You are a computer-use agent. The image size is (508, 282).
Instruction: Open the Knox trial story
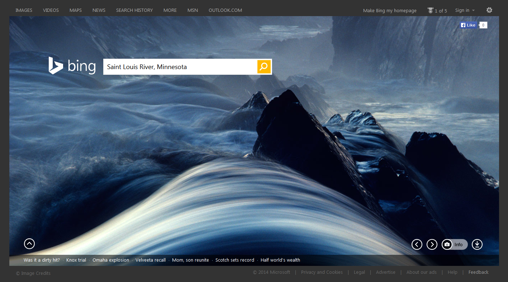(x=76, y=260)
